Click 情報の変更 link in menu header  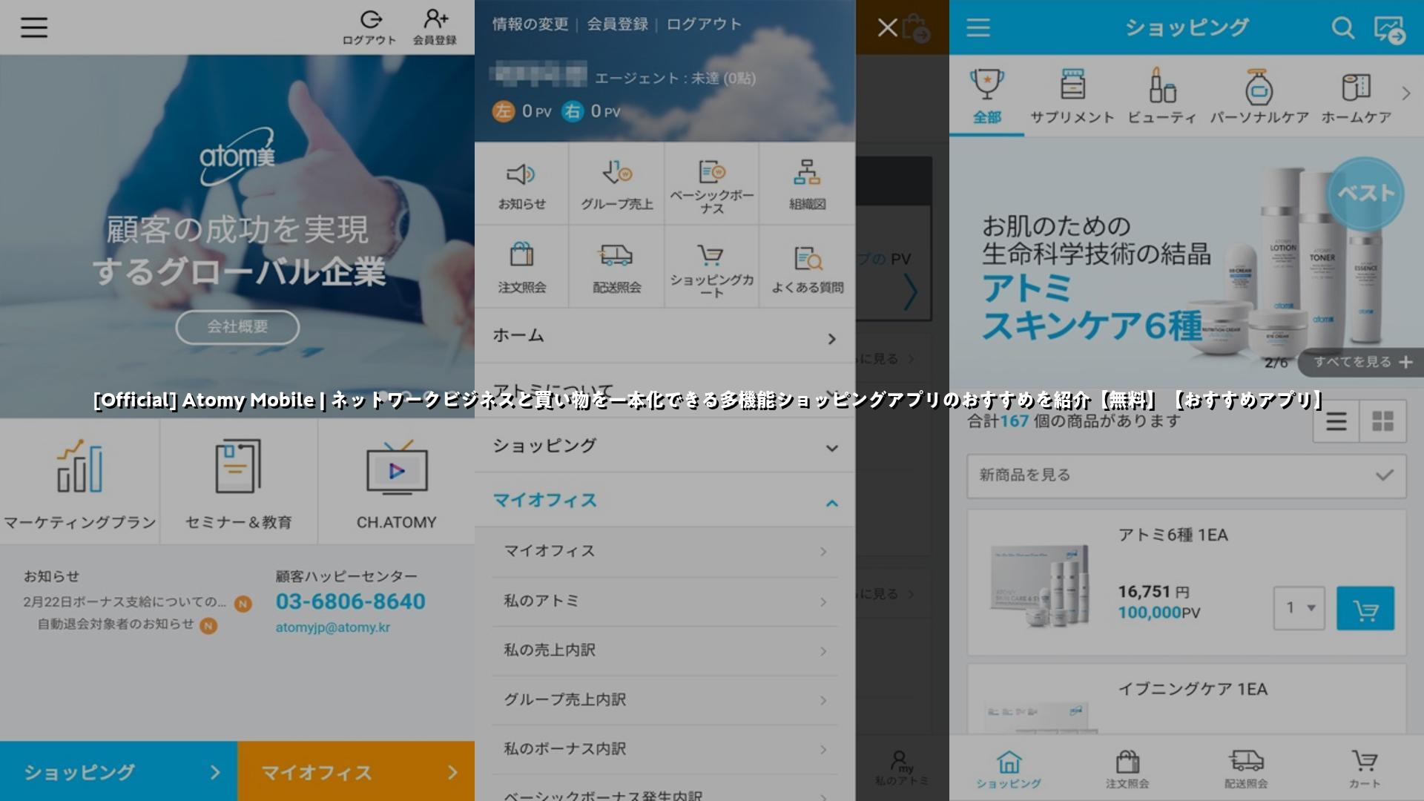530,24
